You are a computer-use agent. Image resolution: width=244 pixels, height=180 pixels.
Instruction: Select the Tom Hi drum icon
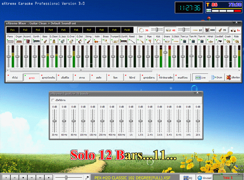202,41
